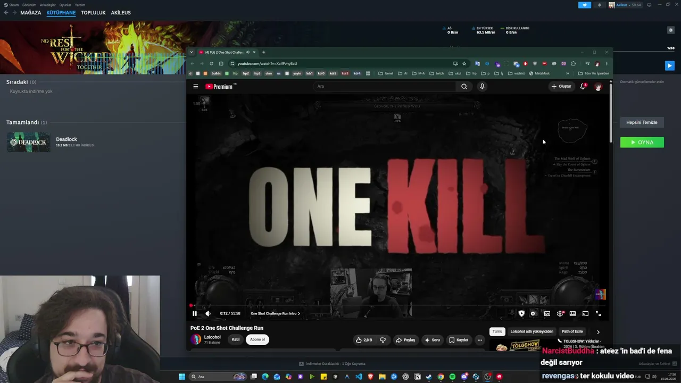Open the MetaMask bookmark
Viewport: 681px width, 383px height.
pos(539,73)
